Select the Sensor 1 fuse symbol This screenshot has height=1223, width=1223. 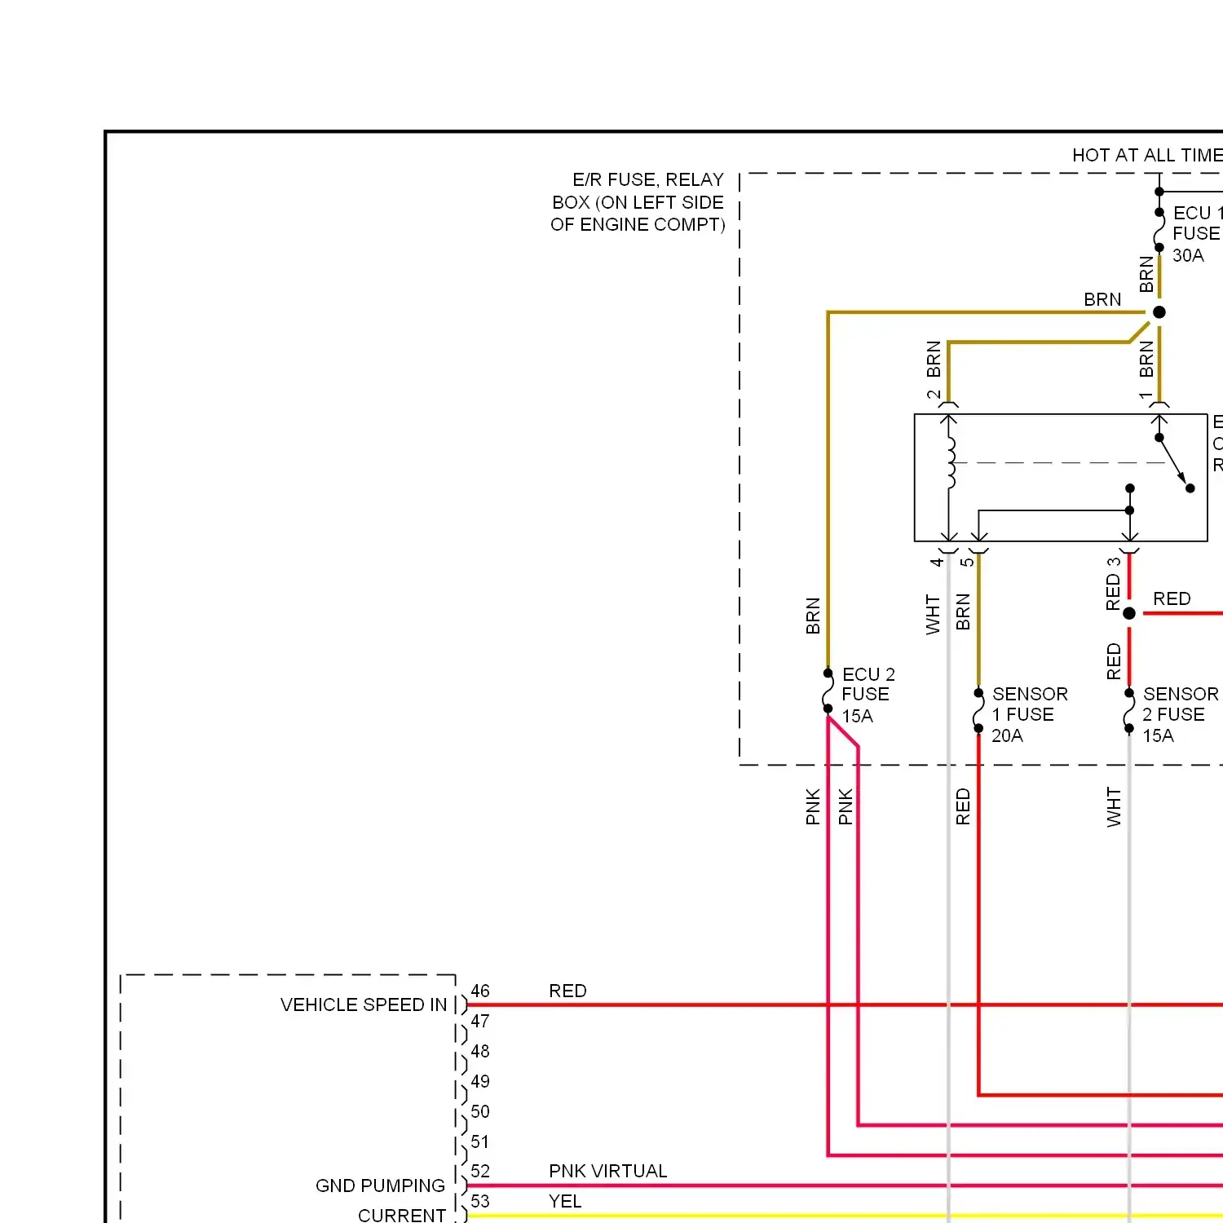click(978, 711)
